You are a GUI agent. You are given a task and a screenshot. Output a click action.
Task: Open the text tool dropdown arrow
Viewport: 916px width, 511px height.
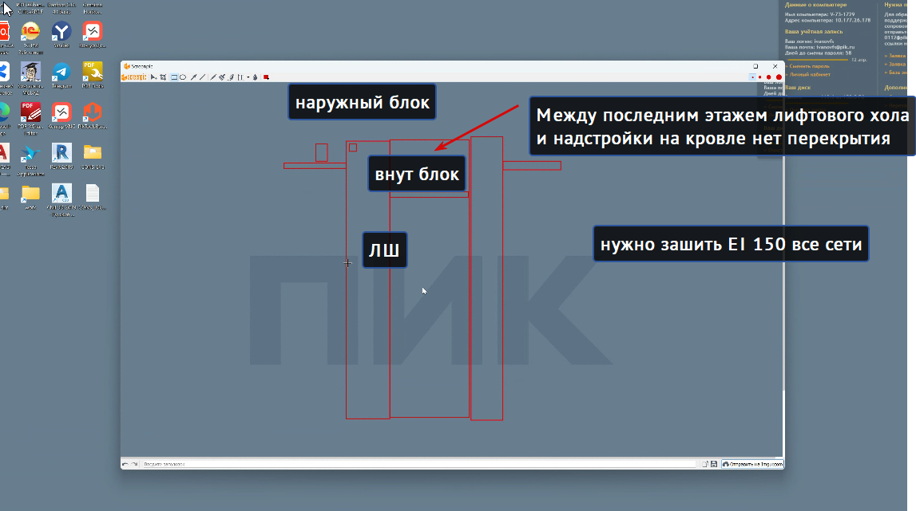click(248, 77)
